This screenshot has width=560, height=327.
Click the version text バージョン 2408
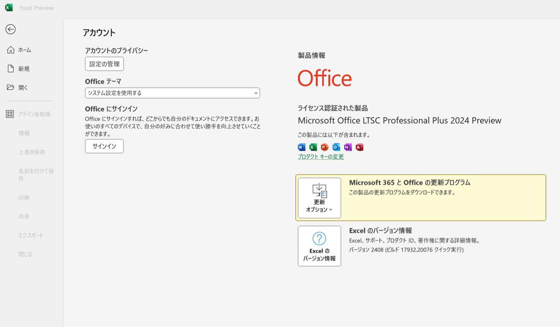coord(406,250)
